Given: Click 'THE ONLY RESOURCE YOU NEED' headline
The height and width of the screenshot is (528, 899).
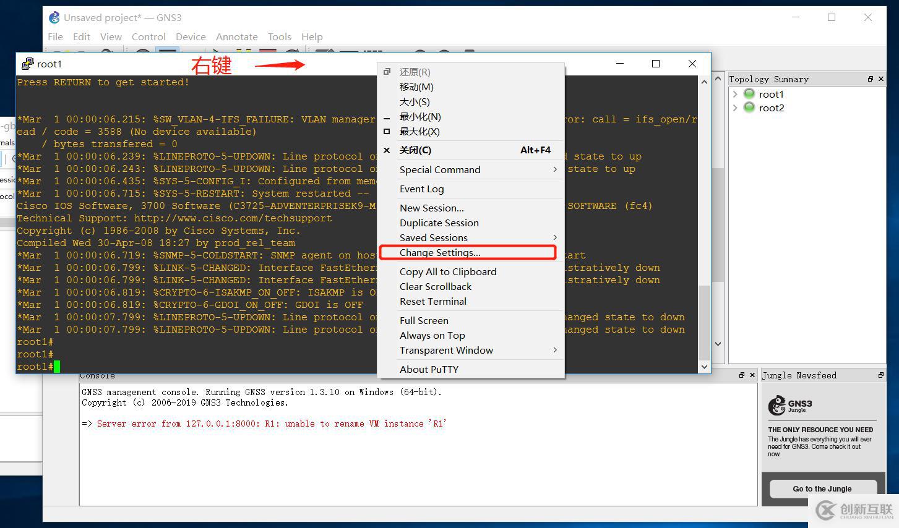Looking at the screenshot, I should click(820, 430).
